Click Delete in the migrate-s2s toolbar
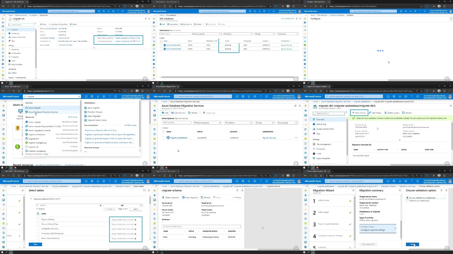The height and width of the screenshot is (254, 453). click(73, 24)
